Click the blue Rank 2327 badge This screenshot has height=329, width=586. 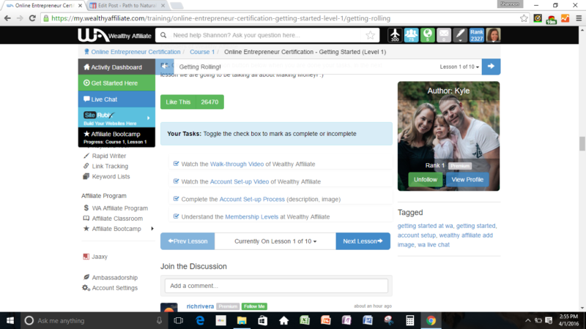(477, 35)
